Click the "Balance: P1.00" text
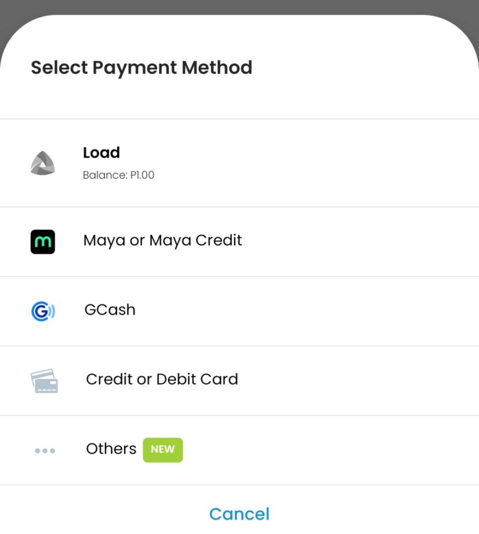The image size is (479, 534). point(118,175)
